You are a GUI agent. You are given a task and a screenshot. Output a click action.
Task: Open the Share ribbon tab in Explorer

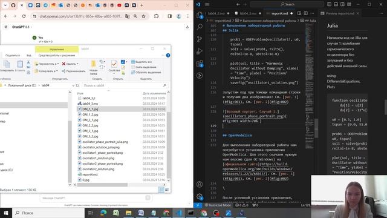(x=13, y=55)
